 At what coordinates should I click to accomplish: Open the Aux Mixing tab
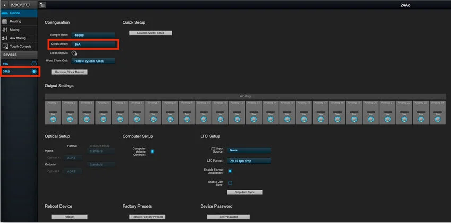[x=19, y=38]
